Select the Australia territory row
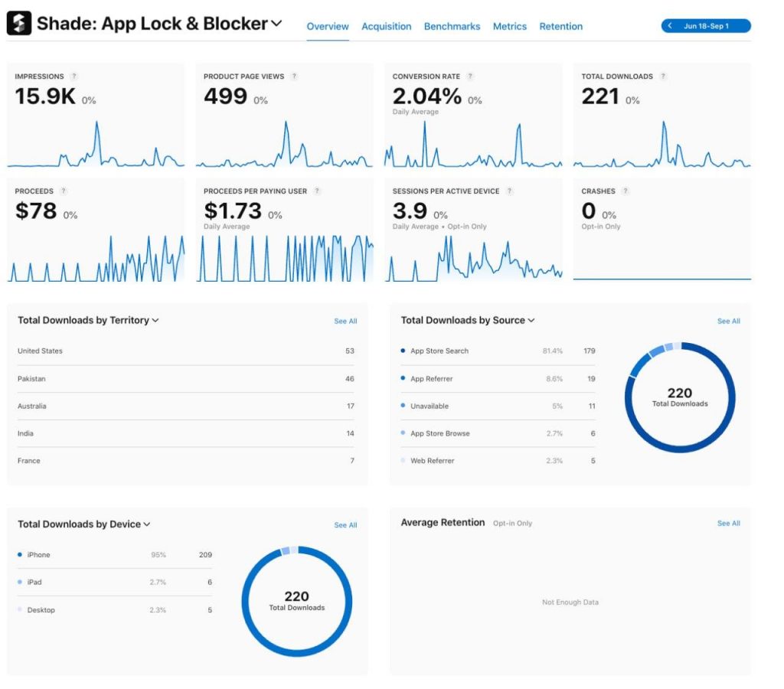The height and width of the screenshot is (689, 784). point(186,406)
